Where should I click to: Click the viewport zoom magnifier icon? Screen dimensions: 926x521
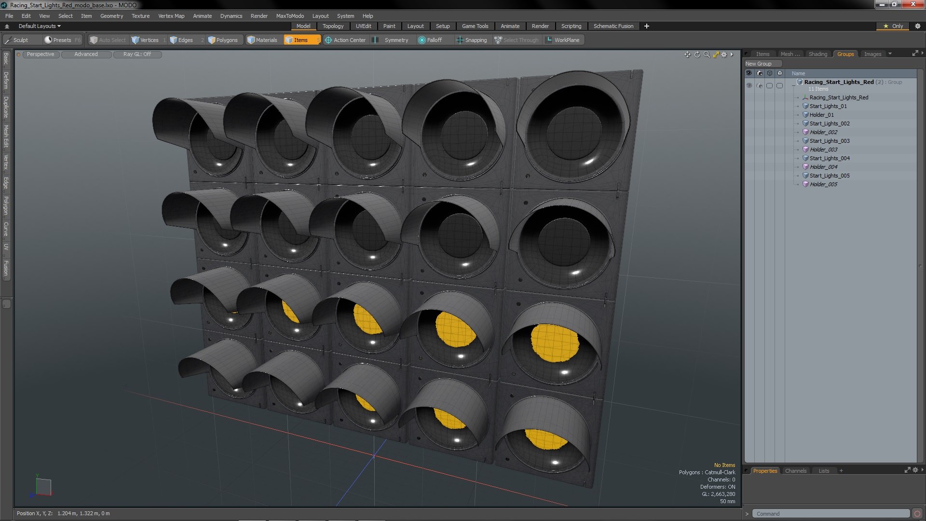[707, 55]
